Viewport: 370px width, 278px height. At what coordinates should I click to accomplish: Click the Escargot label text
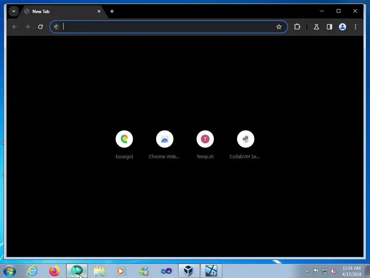124,157
